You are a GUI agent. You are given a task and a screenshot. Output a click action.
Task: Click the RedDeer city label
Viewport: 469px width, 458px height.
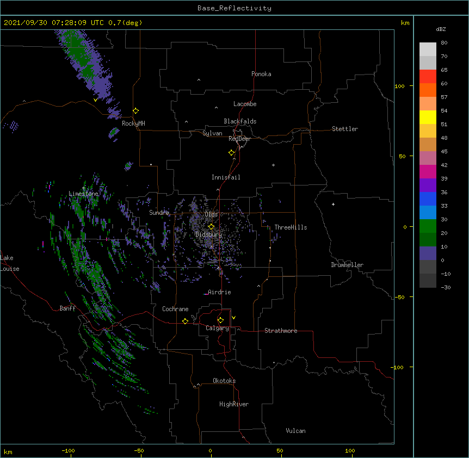pyautogui.click(x=239, y=139)
